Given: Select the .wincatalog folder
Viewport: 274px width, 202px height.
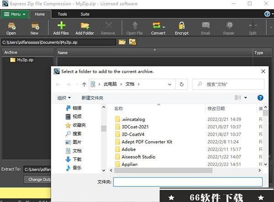Looking at the screenshot, I should click(130, 119).
